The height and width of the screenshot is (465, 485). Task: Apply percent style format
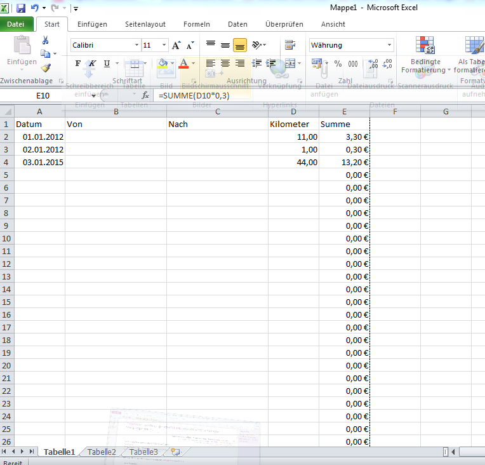[338, 64]
